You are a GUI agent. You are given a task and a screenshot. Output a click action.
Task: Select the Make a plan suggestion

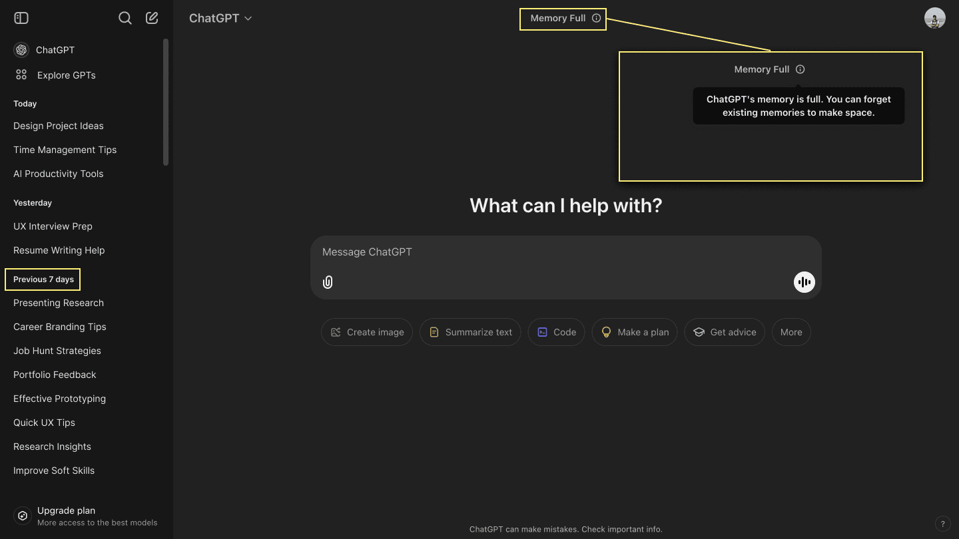pos(635,332)
